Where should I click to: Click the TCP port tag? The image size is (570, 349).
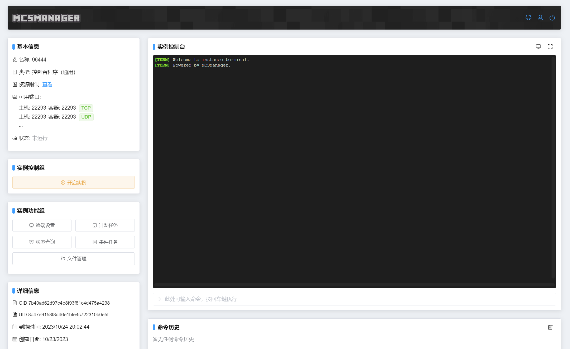[86, 108]
